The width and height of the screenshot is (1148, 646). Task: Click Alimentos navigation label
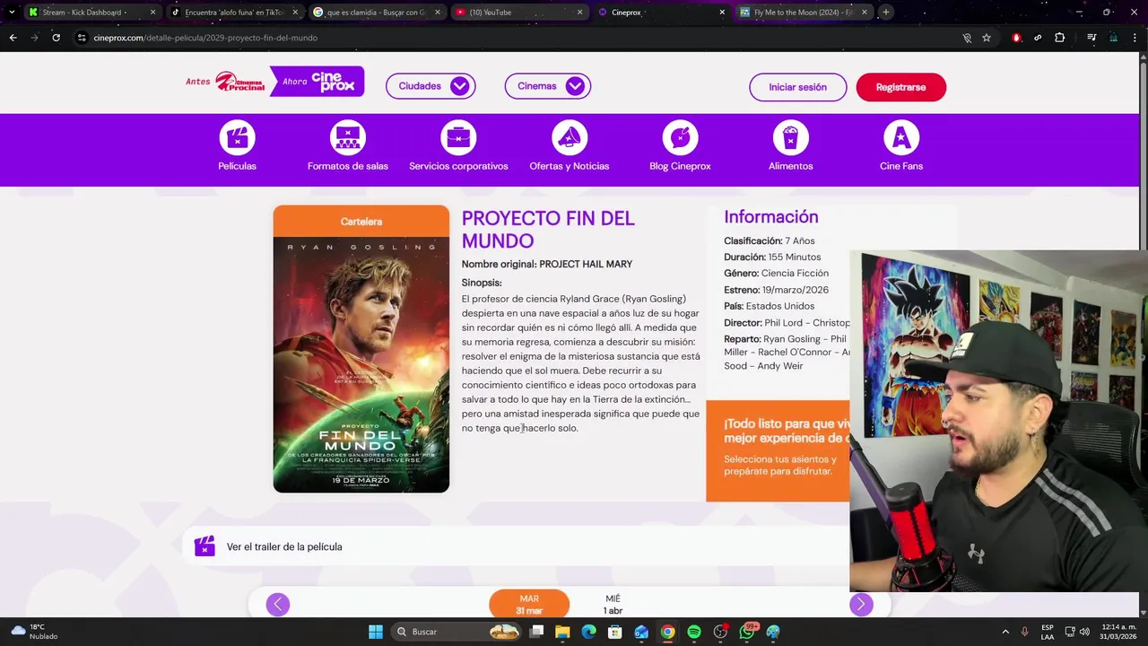pos(790,166)
